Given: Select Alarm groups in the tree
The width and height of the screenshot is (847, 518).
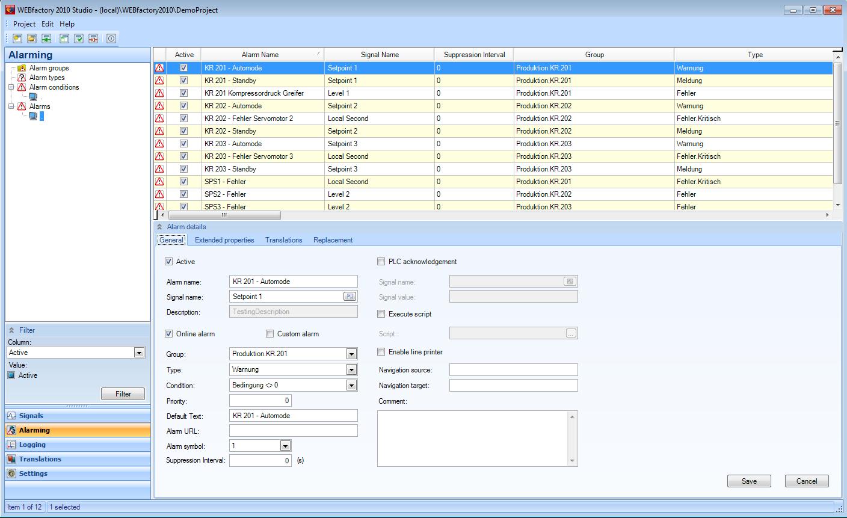Looking at the screenshot, I should pos(49,68).
